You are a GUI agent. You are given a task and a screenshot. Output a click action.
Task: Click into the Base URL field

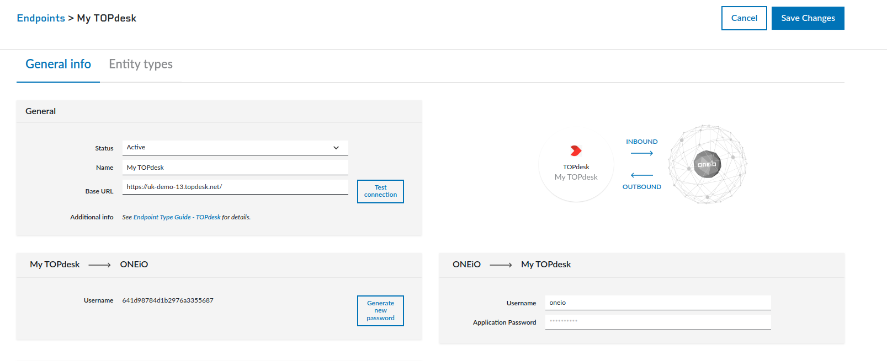pyautogui.click(x=235, y=187)
